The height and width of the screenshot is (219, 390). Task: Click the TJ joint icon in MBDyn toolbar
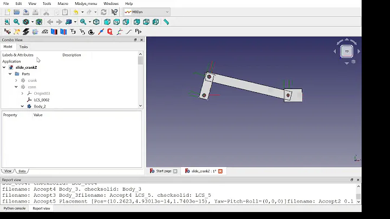(73, 31)
